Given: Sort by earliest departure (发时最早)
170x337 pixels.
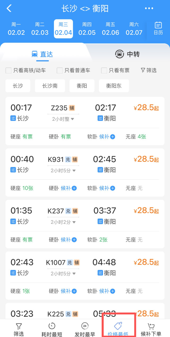Looking at the screenshot, I should point(85,329).
